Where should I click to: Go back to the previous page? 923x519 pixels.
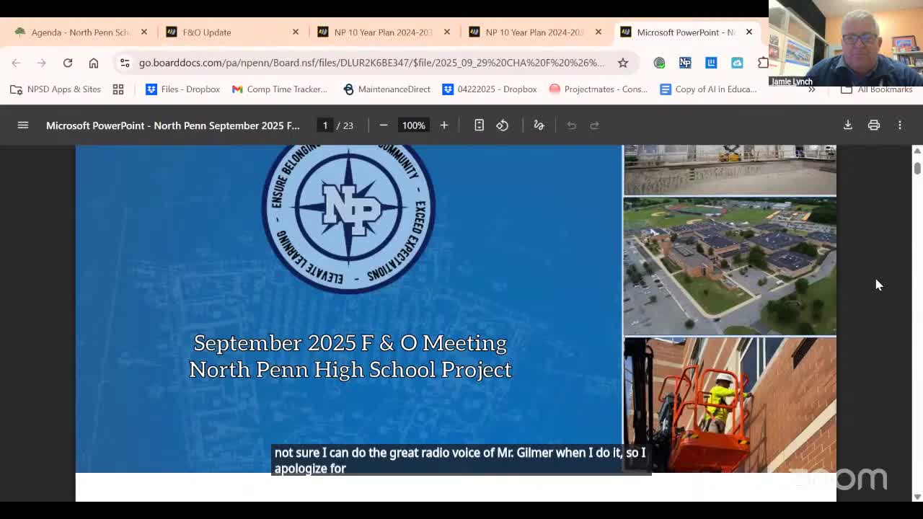pos(16,63)
